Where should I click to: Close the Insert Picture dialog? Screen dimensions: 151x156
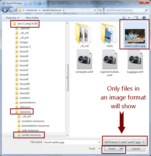[144, 2]
